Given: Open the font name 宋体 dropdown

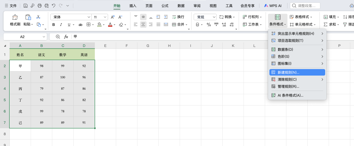Looking at the screenshot, I should pyautogui.click(x=89, y=17).
